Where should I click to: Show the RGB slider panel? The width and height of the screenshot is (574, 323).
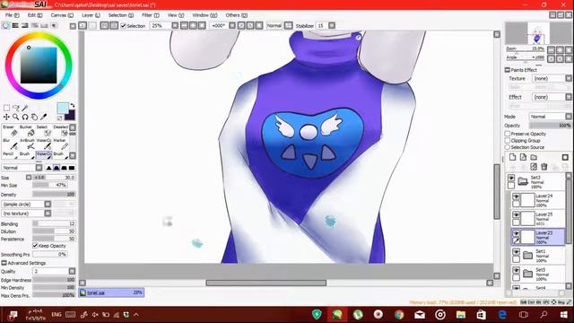15,26
